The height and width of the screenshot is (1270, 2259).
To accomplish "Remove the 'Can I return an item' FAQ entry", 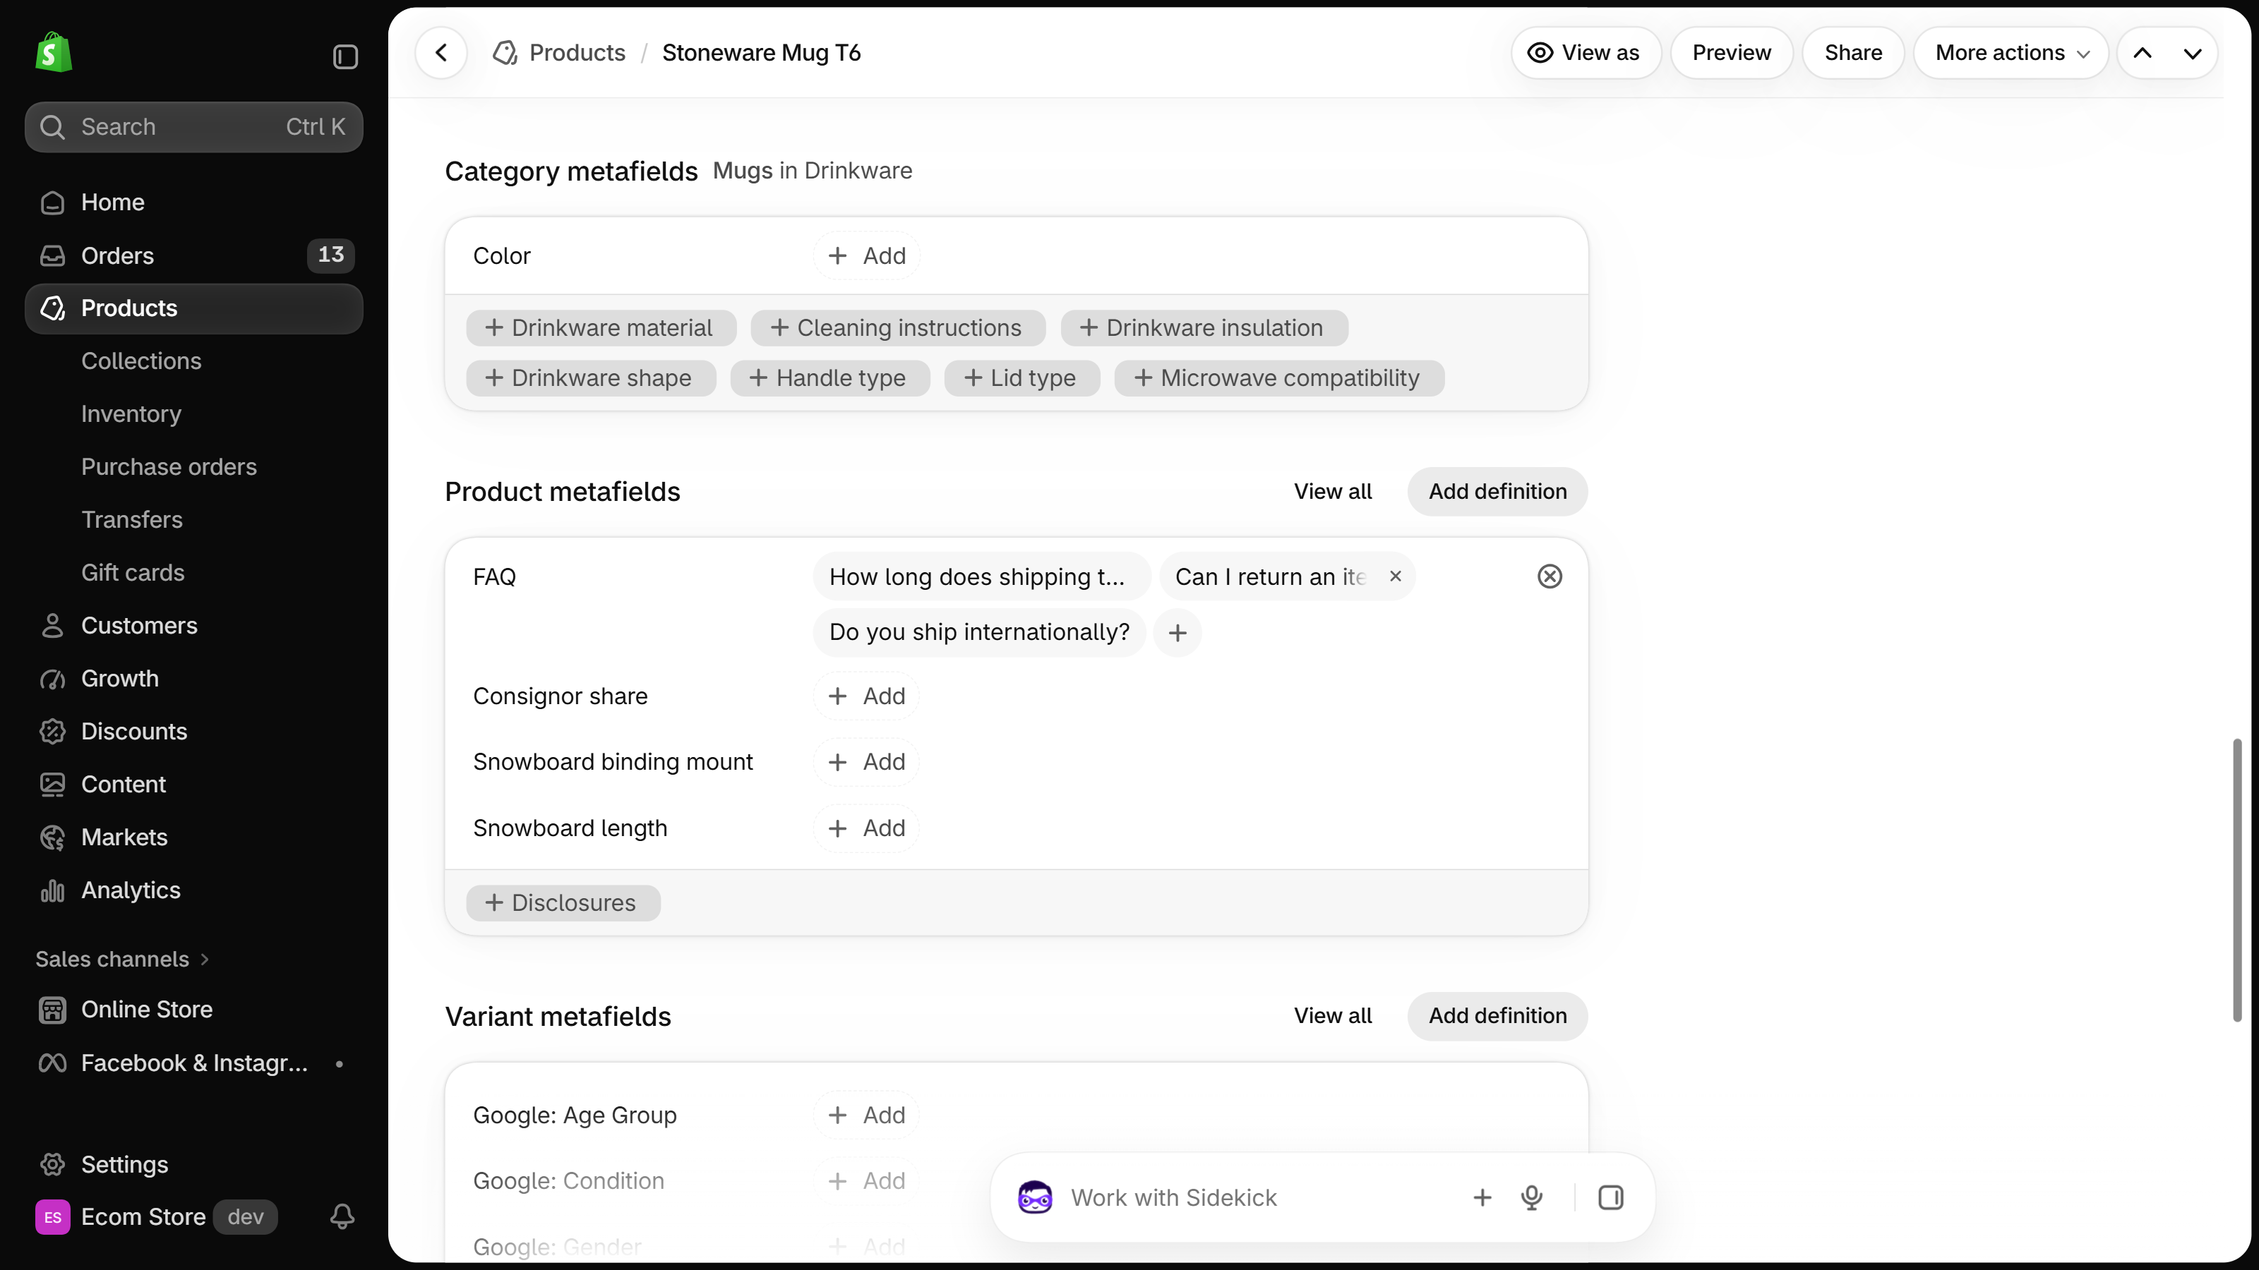I will (1395, 576).
